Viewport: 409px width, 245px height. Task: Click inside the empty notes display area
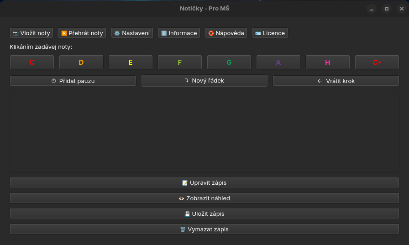(x=204, y=132)
